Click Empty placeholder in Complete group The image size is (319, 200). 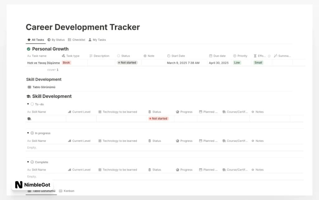click(32, 176)
